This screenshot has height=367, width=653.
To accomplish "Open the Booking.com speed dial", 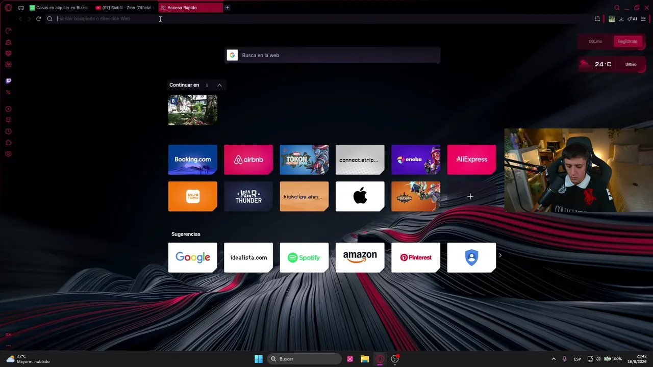I will point(193,160).
